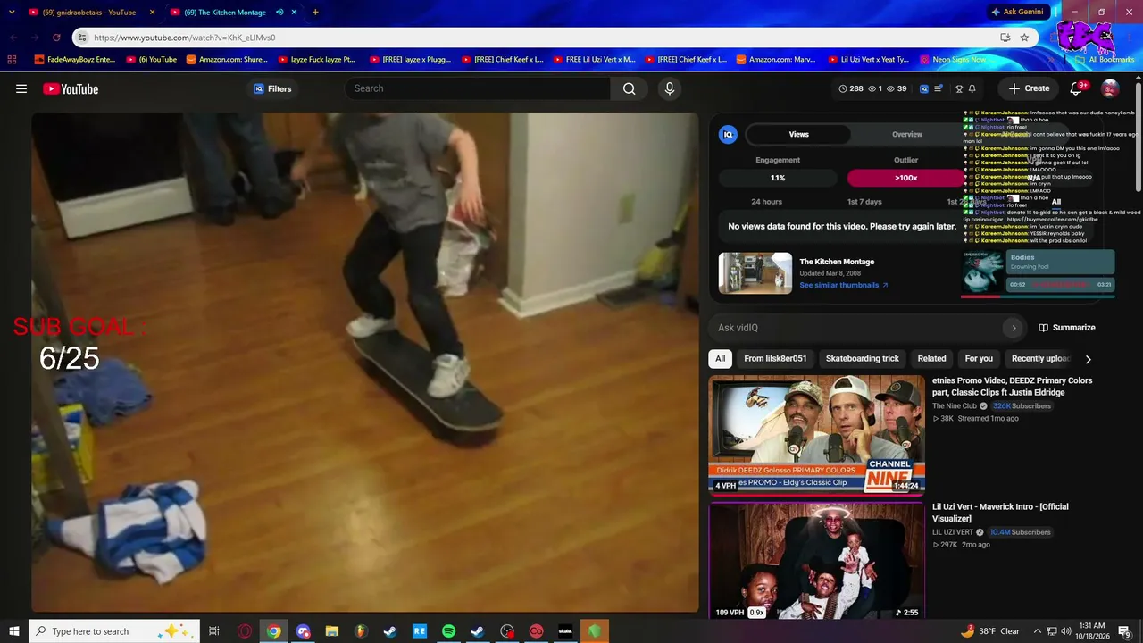This screenshot has height=643, width=1143.
Task: Open Discord from the taskbar
Action: [x=303, y=631]
